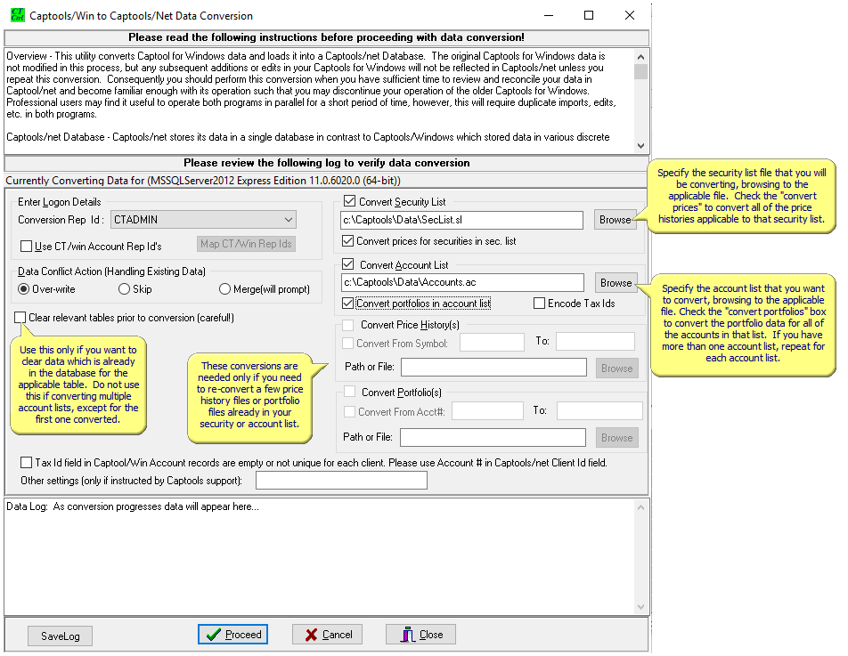Close the window using the title bar X
This screenshot has height=656, width=848.
coord(630,15)
